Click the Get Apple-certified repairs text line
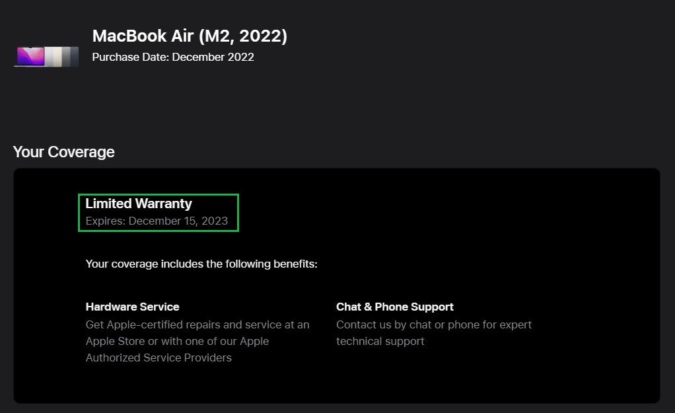The image size is (675, 413). click(x=197, y=324)
